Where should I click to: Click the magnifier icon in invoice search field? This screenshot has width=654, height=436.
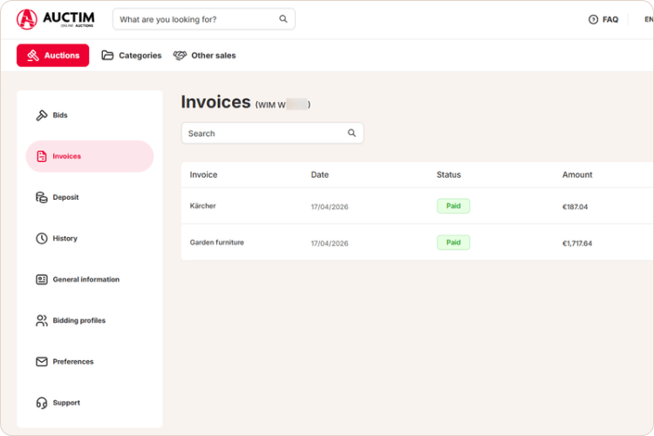[x=351, y=133]
